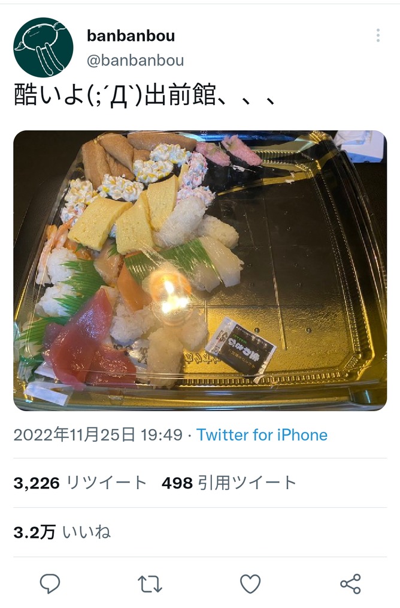400x608 pixels.
Task: Open the @banbanbou handle
Action: tap(135, 61)
